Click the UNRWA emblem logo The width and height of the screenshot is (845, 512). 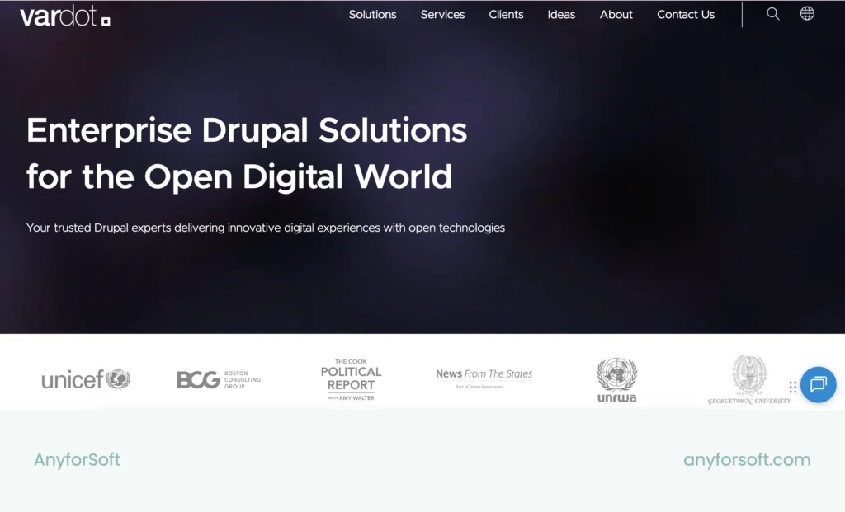click(x=616, y=380)
